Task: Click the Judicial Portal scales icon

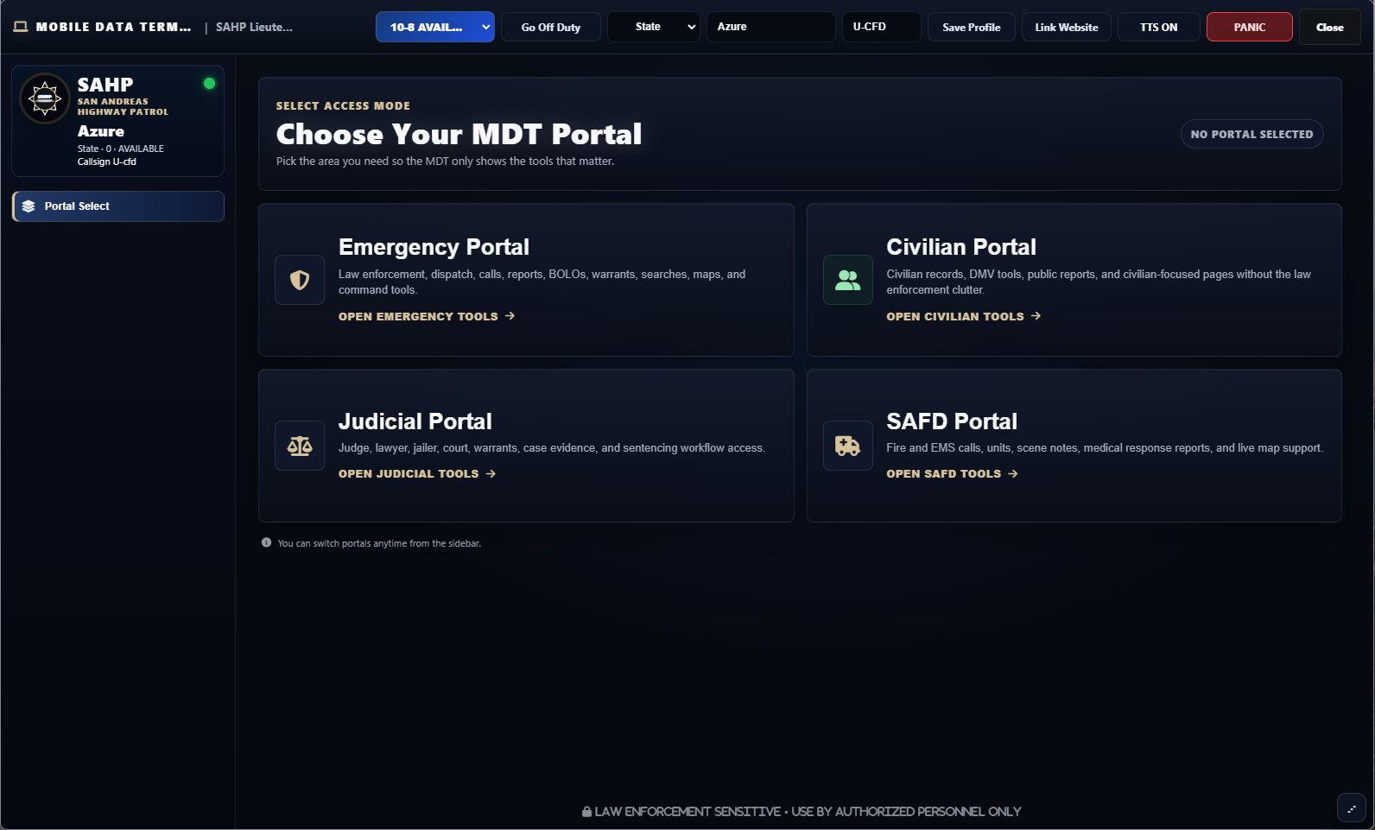Action: tap(300, 446)
